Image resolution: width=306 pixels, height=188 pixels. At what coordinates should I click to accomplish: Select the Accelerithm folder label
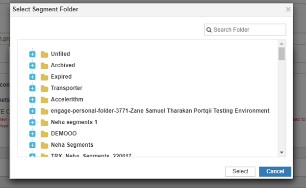tap(67, 99)
